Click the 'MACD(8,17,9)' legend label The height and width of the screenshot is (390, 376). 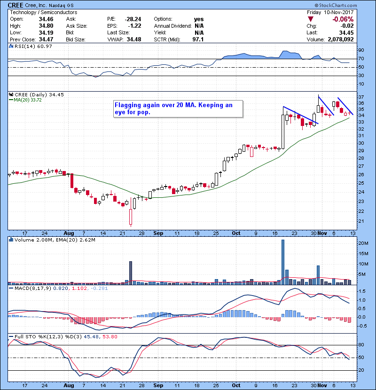pyautogui.click(x=33, y=289)
